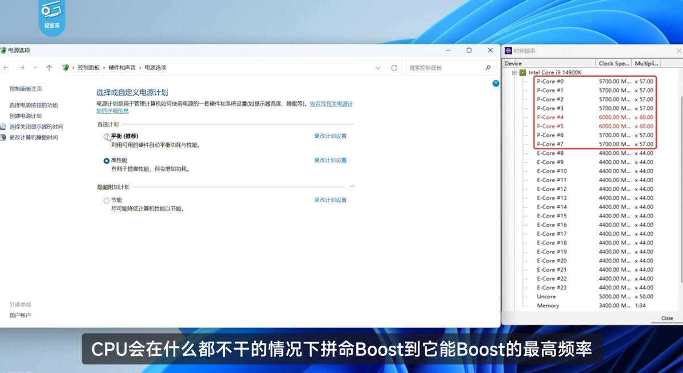
Task: Click the forward navigation arrow
Action: pyautogui.click(x=22, y=68)
